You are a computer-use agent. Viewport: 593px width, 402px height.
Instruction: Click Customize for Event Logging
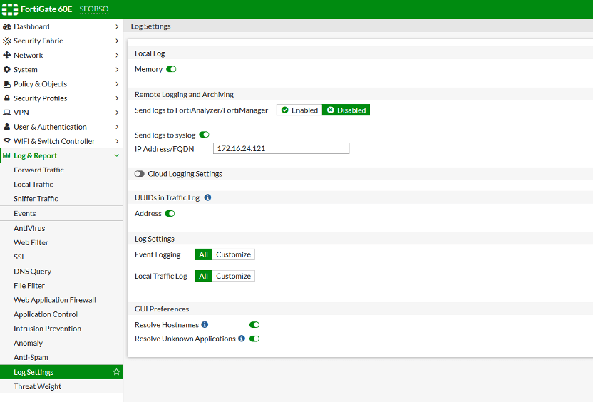[233, 254]
